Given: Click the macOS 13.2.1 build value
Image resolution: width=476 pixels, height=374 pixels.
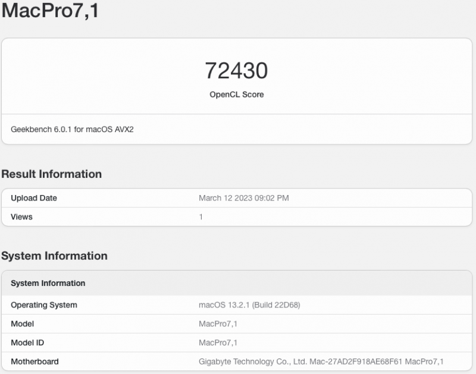Looking at the screenshot, I should pyautogui.click(x=250, y=304).
